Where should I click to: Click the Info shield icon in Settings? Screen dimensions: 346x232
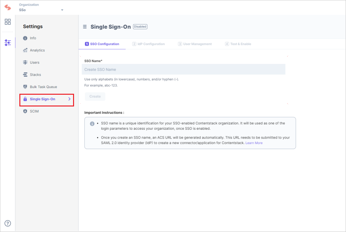coord(25,38)
